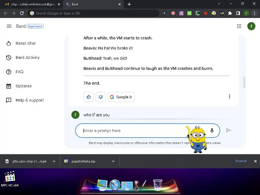
Task: Click the pen and brush dock icon
Action: pyautogui.click(x=141, y=185)
